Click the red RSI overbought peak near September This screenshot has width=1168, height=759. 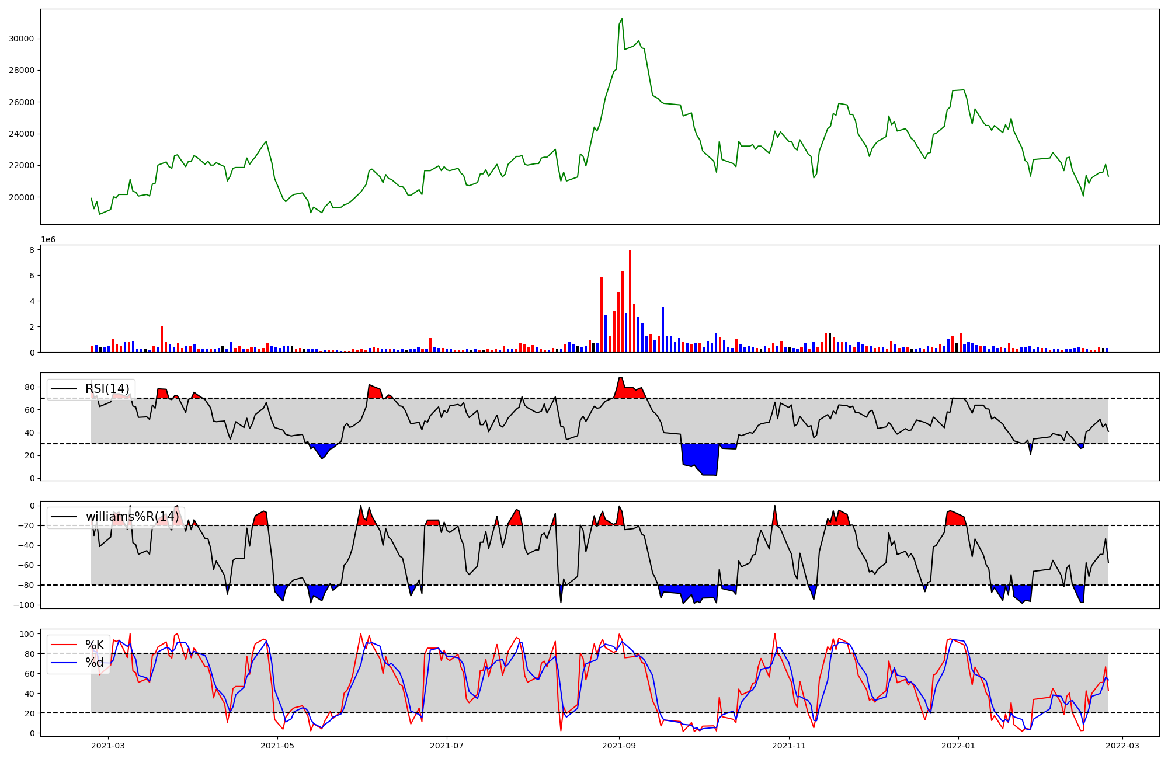[621, 387]
